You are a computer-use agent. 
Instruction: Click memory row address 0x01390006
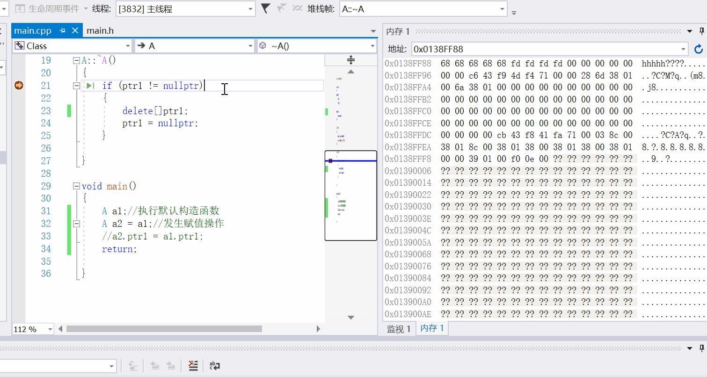click(408, 171)
